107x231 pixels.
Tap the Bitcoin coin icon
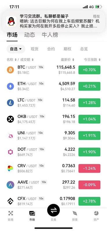(x=10, y=70)
